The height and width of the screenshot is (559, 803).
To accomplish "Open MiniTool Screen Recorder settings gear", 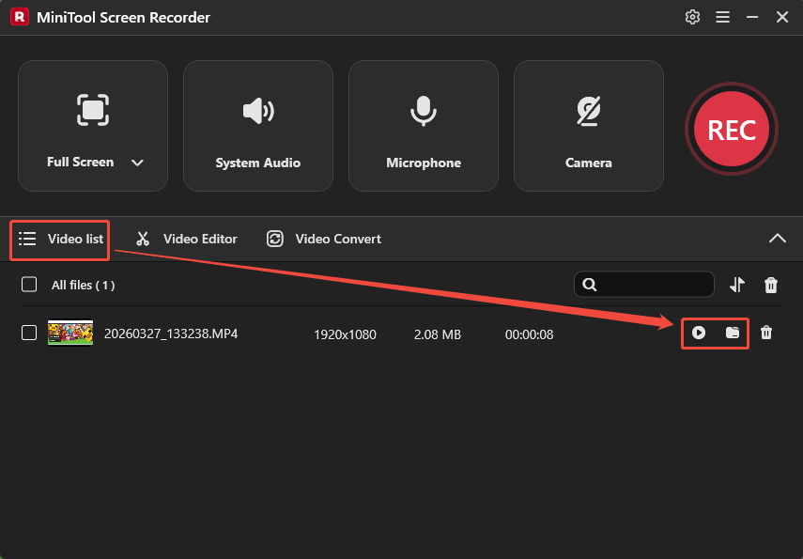I will click(692, 17).
